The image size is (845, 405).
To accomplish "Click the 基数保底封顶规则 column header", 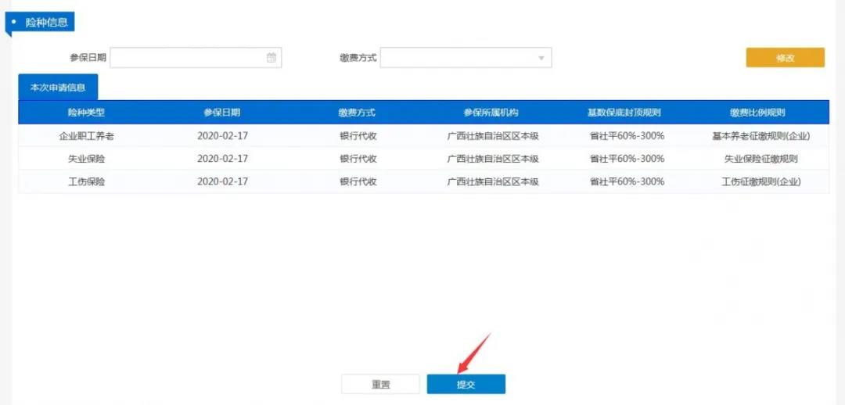I will pos(625,113).
